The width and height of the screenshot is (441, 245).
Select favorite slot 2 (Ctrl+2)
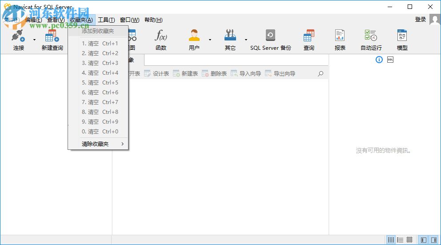(98, 53)
